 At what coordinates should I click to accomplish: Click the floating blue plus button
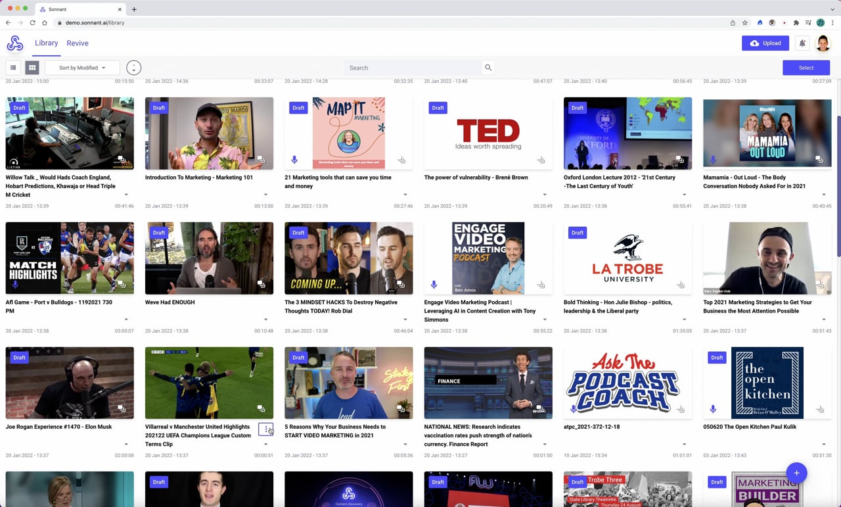pos(796,473)
